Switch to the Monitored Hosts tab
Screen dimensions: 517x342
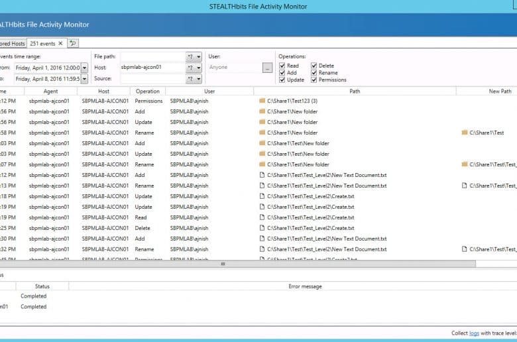(13, 43)
